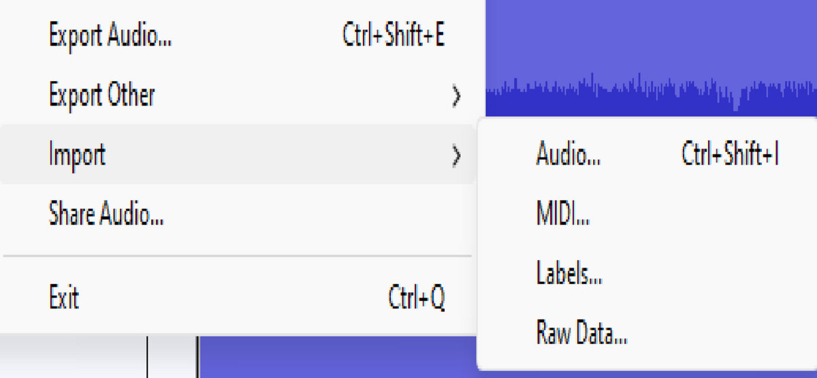Click the Import submenu chevron arrow

(457, 157)
